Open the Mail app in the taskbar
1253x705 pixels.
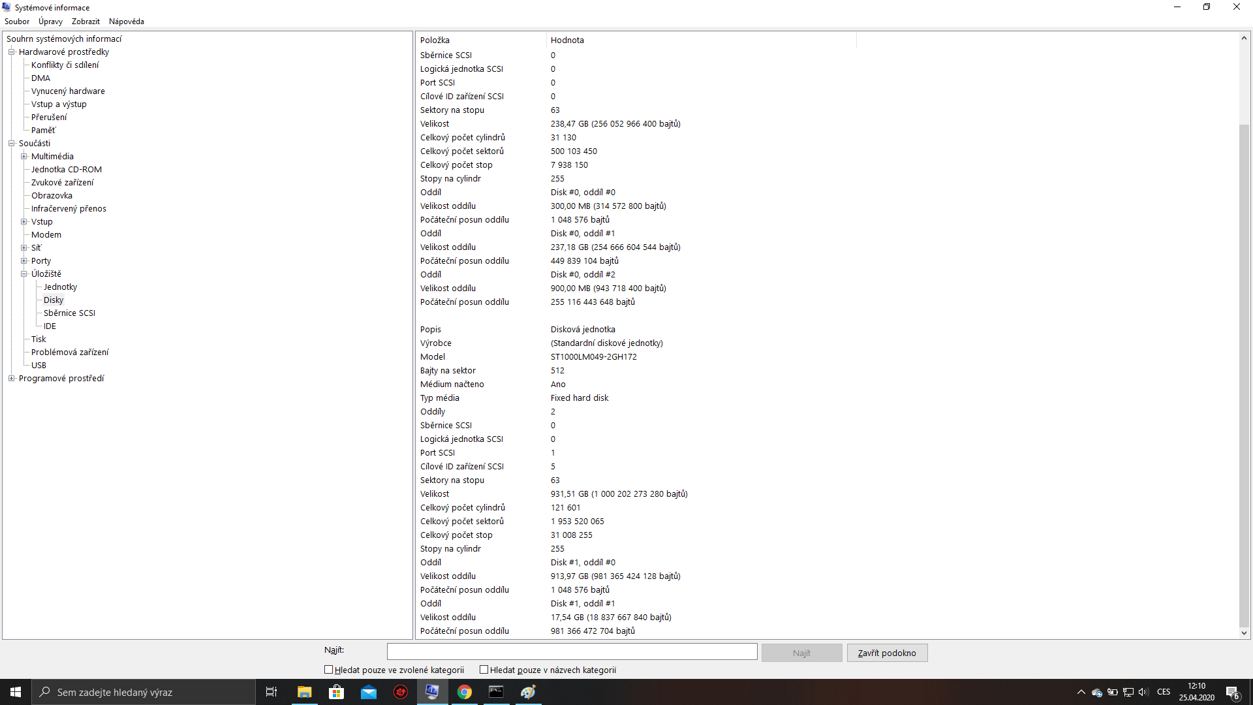coord(368,692)
